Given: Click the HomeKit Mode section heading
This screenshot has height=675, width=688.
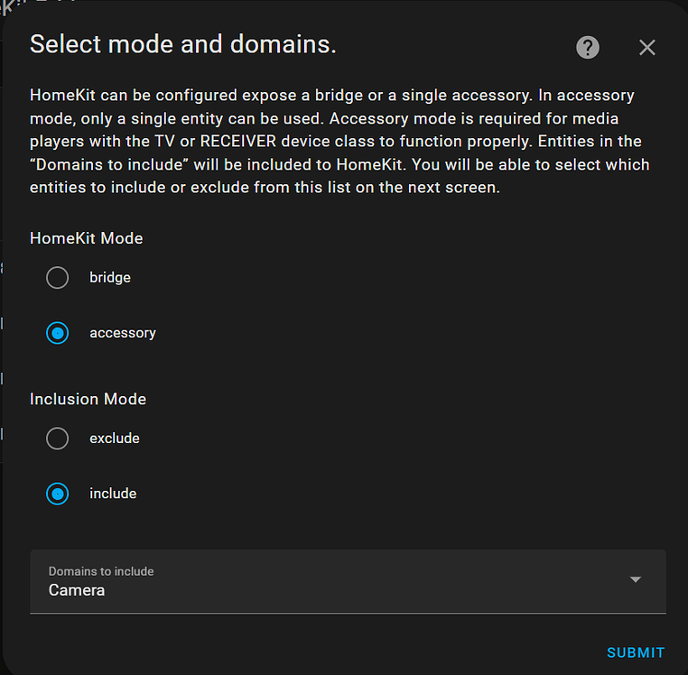Looking at the screenshot, I should tap(87, 239).
